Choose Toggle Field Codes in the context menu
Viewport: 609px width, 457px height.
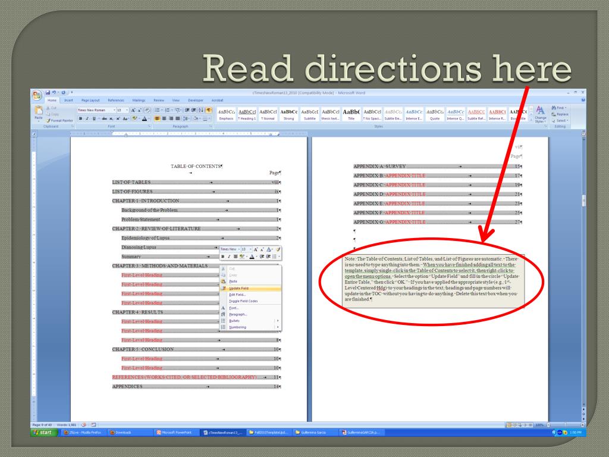(x=250, y=301)
